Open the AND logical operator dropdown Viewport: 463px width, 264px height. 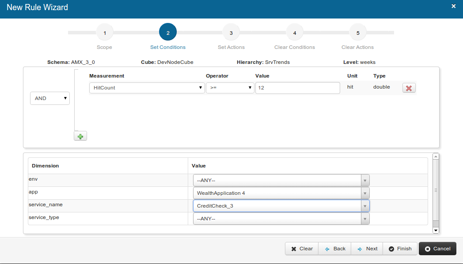(49, 98)
